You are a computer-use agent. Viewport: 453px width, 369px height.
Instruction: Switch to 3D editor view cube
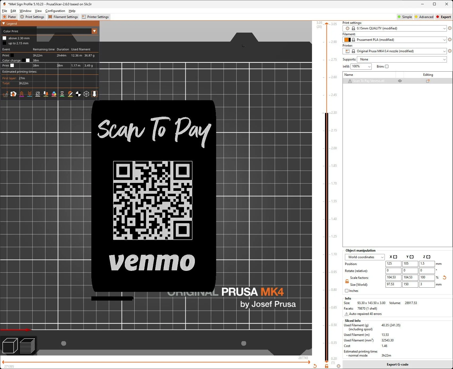click(x=10, y=346)
